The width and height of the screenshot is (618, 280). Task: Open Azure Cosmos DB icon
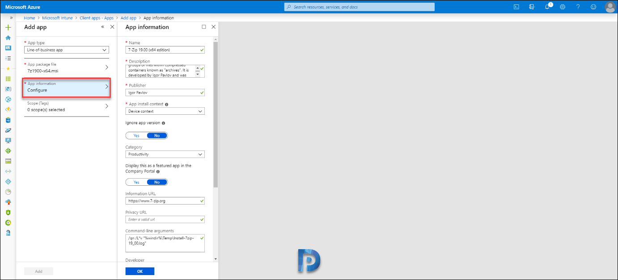[8, 130]
